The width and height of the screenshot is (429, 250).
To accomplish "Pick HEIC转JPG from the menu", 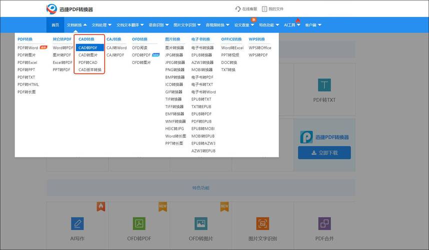I will click(175, 128).
